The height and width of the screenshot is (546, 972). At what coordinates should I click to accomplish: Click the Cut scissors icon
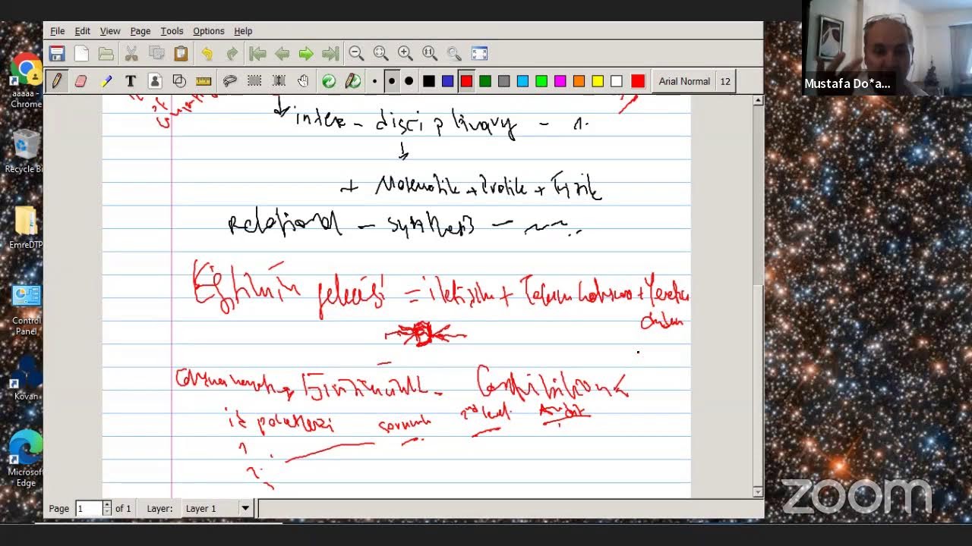coord(131,53)
